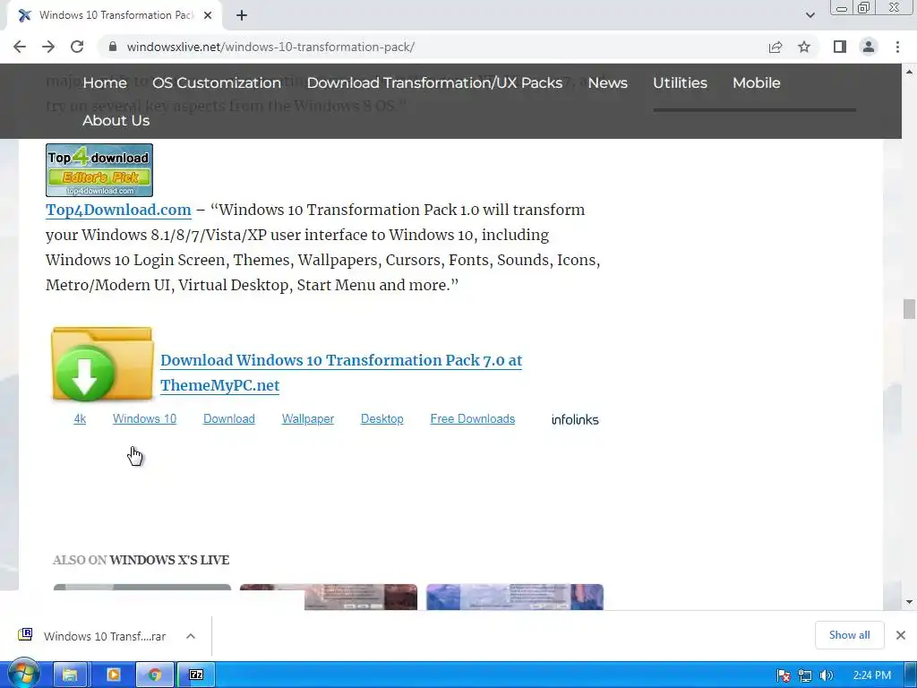Open the About Us menu item
This screenshot has height=688, width=917.
pos(116,121)
